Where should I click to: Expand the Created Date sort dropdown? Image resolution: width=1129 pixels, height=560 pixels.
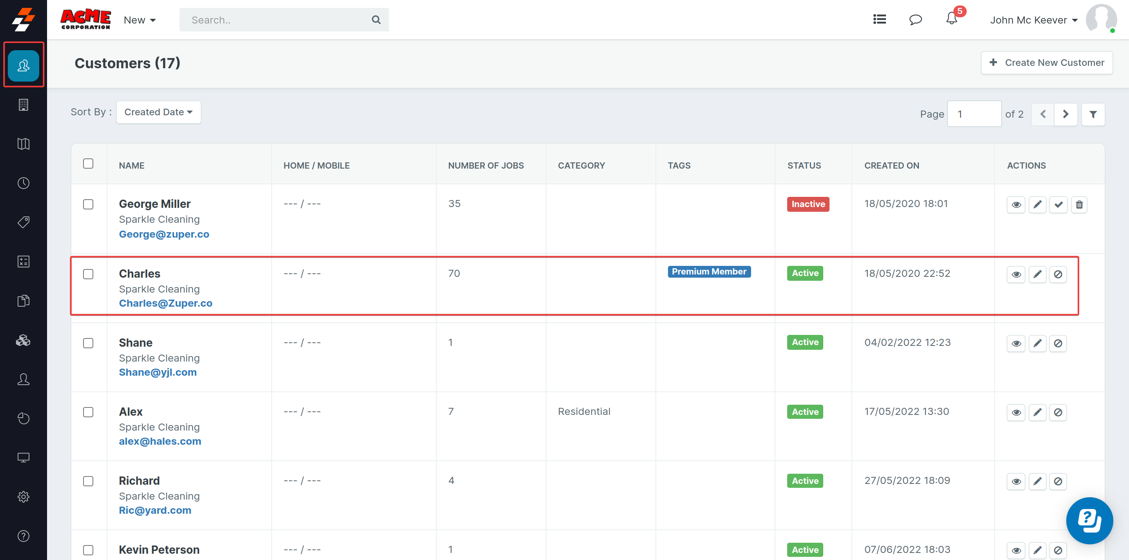[x=158, y=112]
